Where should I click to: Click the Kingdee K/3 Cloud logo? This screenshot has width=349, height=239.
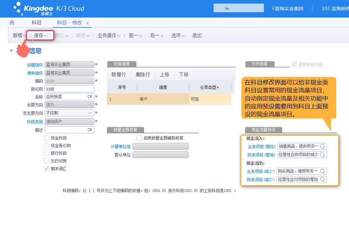[49, 9]
